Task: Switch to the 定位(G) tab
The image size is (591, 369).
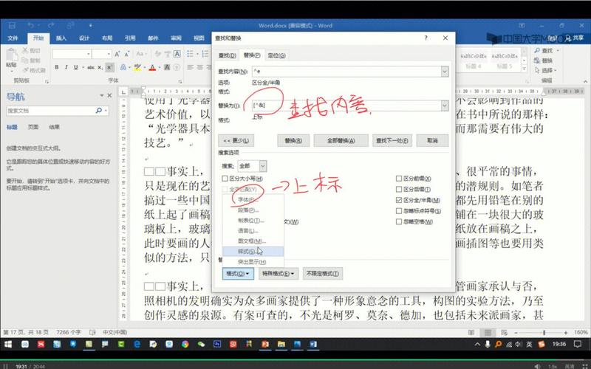Action: pyautogui.click(x=276, y=55)
